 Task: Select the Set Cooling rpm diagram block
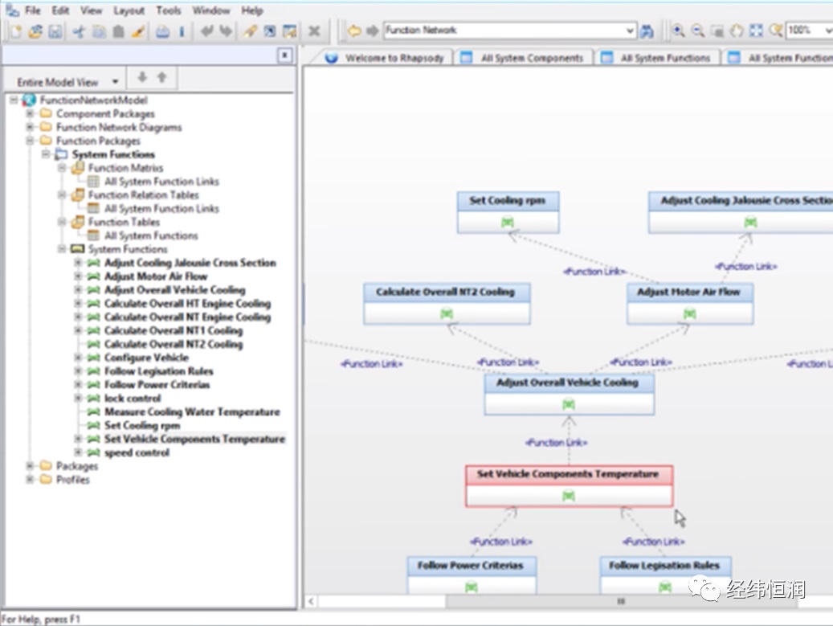pos(508,212)
